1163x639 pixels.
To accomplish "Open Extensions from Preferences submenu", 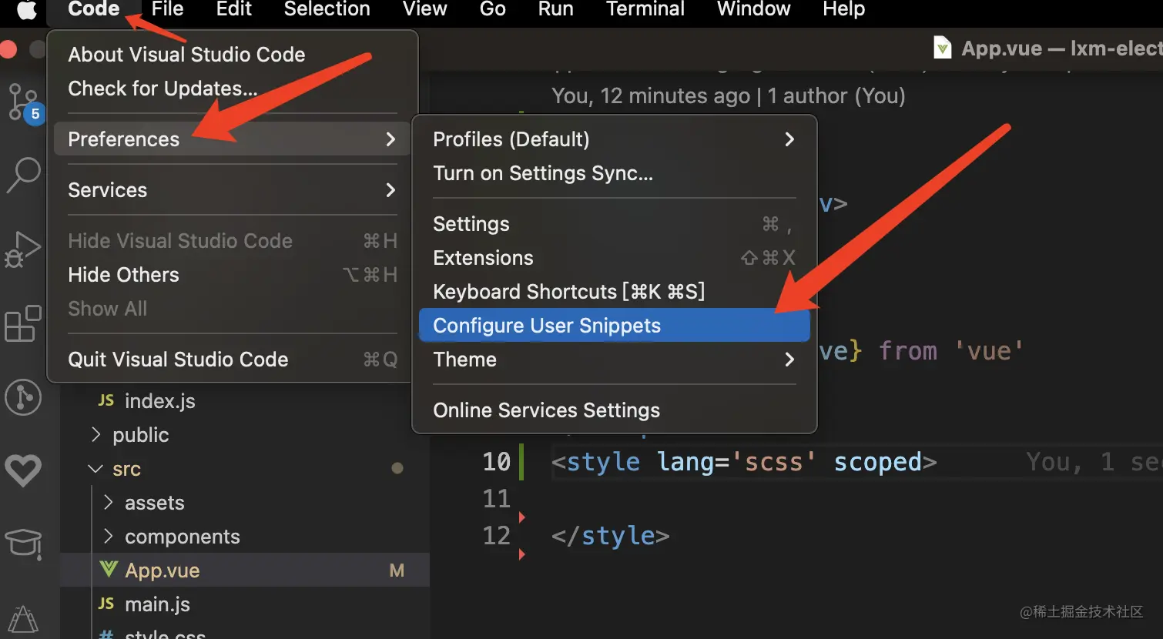I will click(615, 258).
